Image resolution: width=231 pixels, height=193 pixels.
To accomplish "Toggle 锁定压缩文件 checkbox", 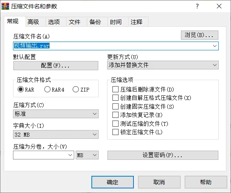I will coord(115,132).
